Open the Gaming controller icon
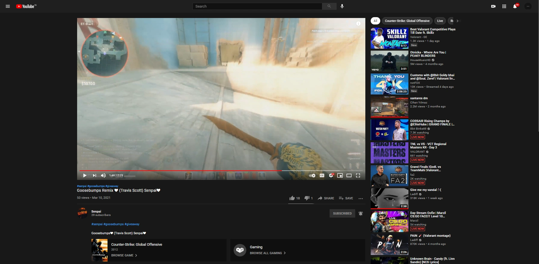This screenshot has height=264, width=539. click(x=240, y=250)
